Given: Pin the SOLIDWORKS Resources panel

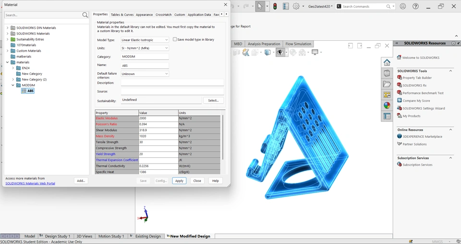Looking at the screenshot, I should click(x=458, y=43).
